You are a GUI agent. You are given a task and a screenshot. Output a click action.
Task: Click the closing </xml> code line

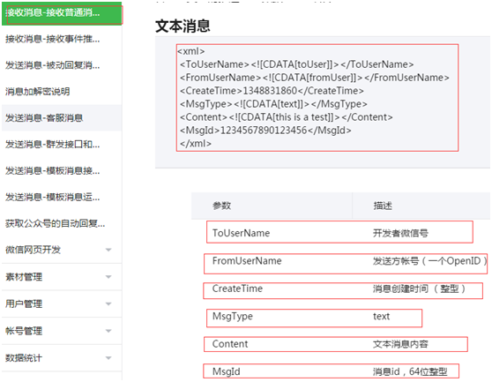[196, 144]
